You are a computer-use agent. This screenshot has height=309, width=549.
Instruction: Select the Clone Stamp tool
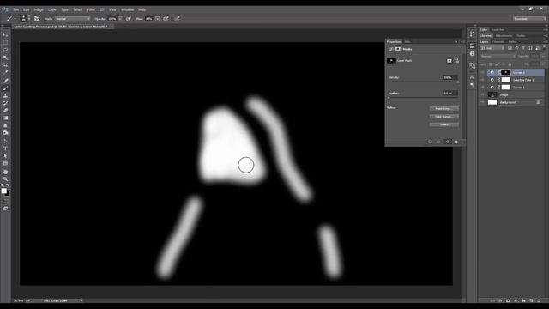[5, 95]
